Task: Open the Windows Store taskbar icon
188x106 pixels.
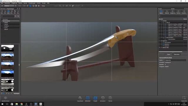Action: (12, 104)
